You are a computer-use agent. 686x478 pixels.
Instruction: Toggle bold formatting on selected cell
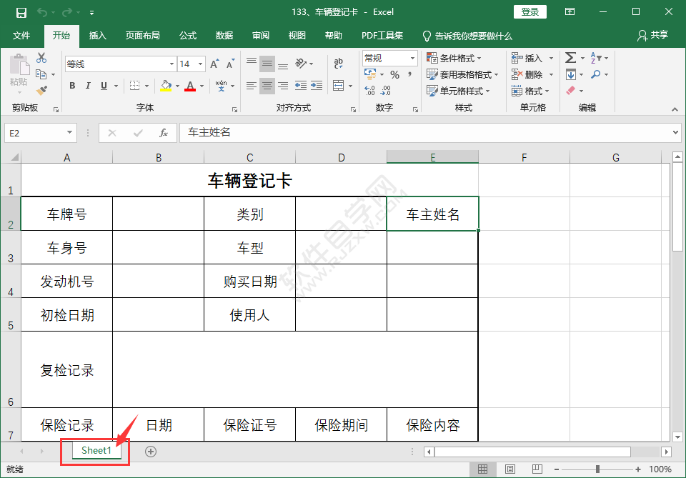[72, 86]
